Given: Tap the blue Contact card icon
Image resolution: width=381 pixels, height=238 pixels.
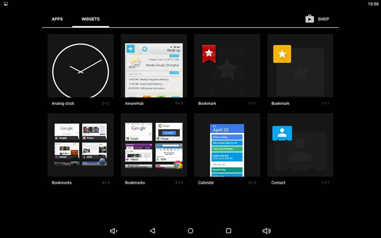Looking at the screenshot, I should coord(282,133).
